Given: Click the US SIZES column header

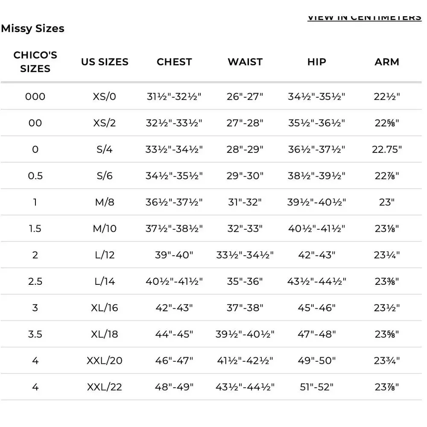Looking at the screenshot, I should point(105,62).
